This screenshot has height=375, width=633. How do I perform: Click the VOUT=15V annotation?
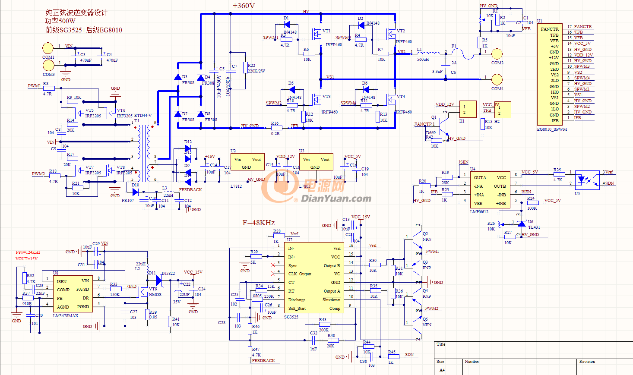click(26, 259)
